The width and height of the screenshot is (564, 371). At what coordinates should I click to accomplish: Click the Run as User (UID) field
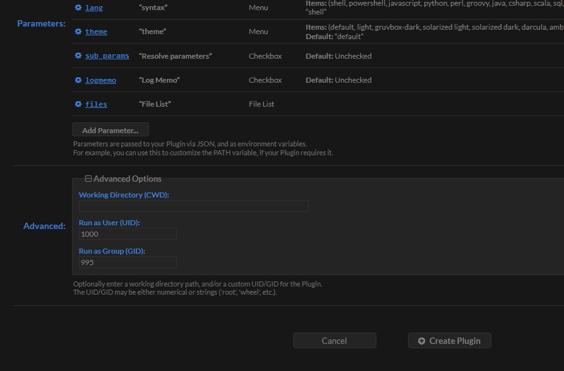[128, 234]
